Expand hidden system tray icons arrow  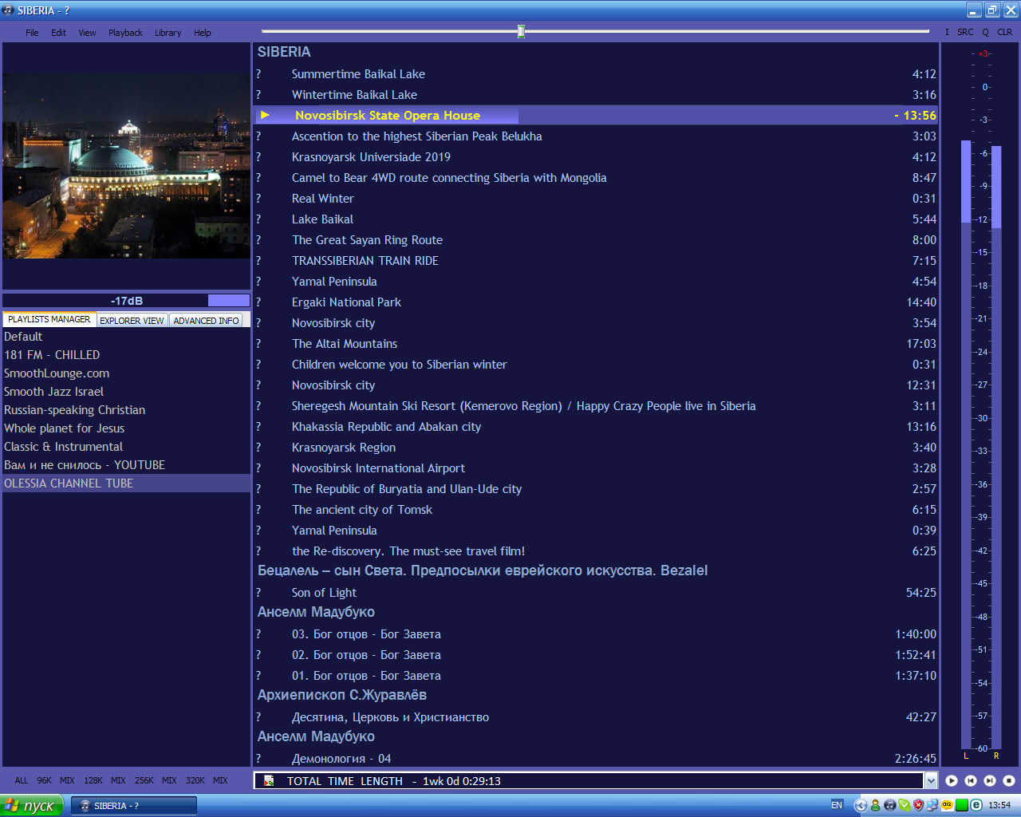click(860, 805)
